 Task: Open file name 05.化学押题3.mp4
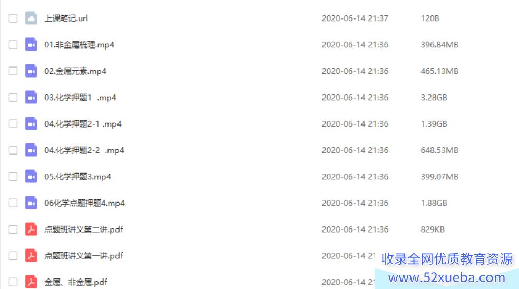pyautogui.click(x=78, y=177)
